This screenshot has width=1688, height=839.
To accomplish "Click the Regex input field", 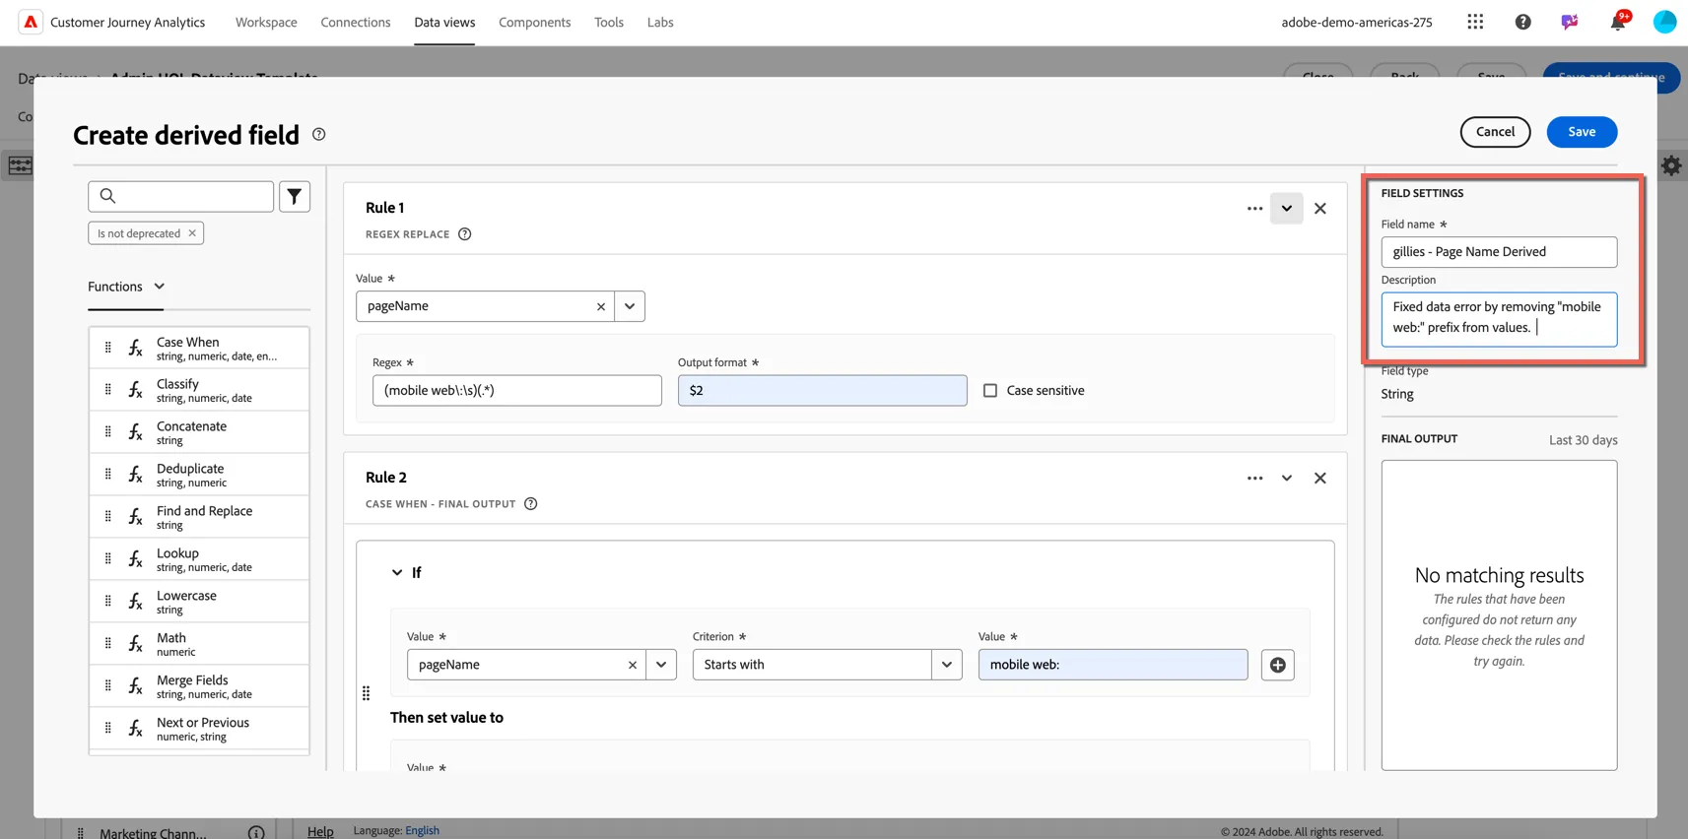I will [517, 391].
